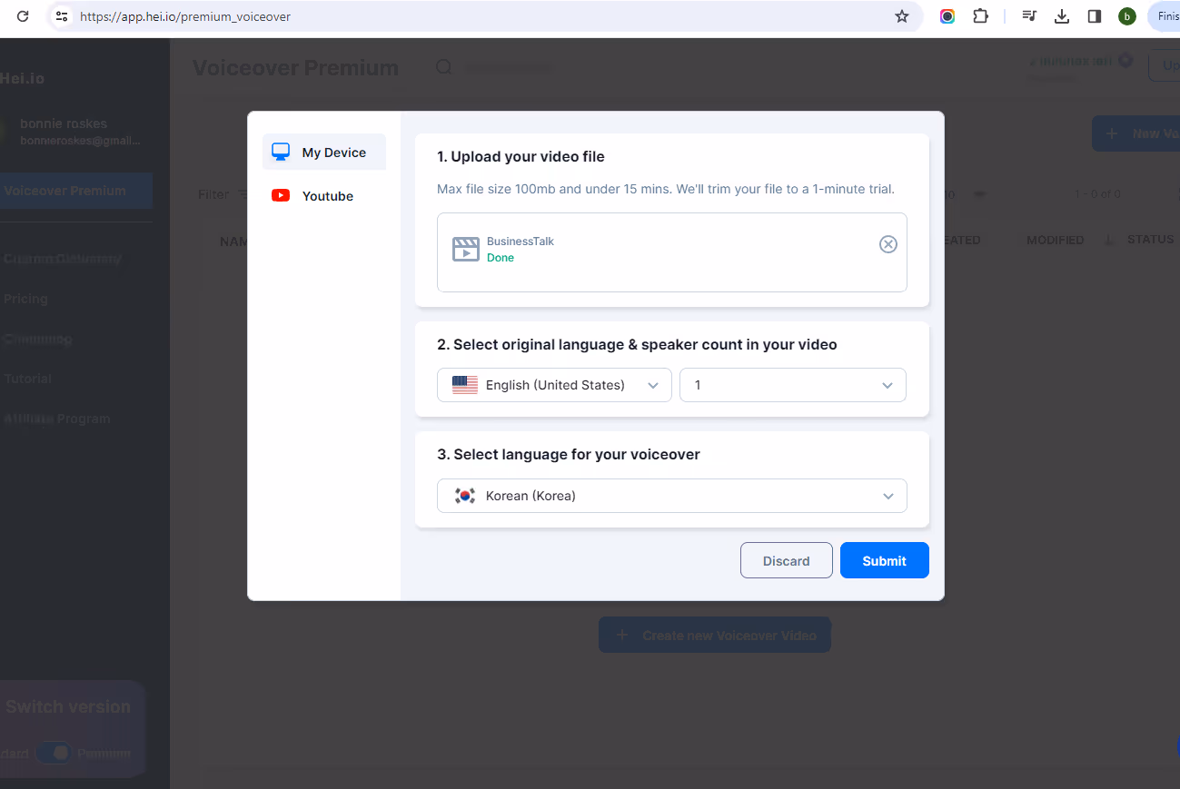Open the speaker count dropdown showing 1
Viewport: 1180px width, 789px height.
point(793,385)
